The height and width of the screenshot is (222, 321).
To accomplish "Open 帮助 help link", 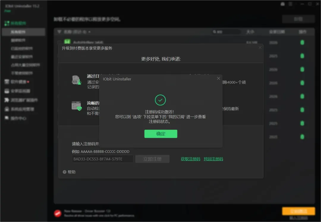I will click(72, 172).
